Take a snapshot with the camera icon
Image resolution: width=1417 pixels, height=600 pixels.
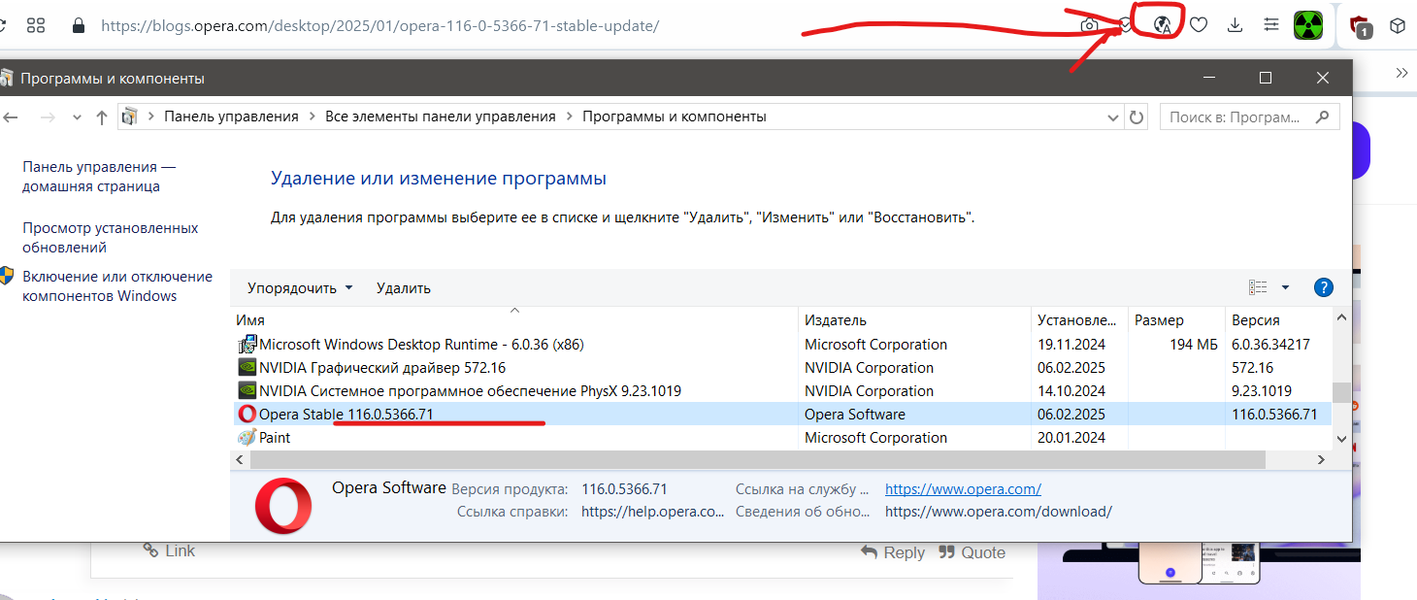point(1091,26)
